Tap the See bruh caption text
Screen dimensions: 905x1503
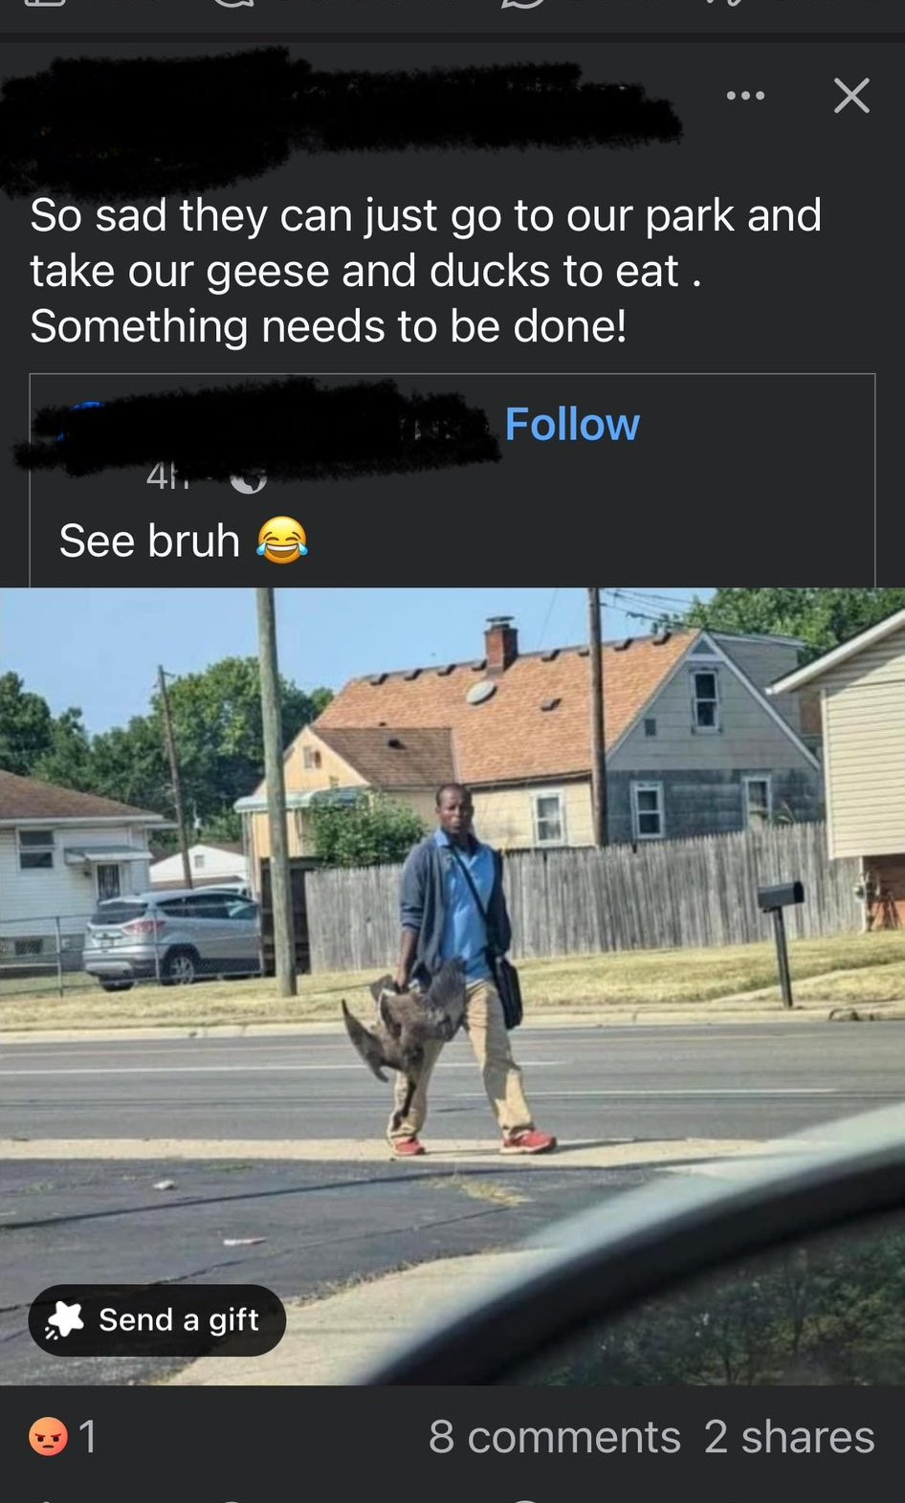click(x=149, y=541)
